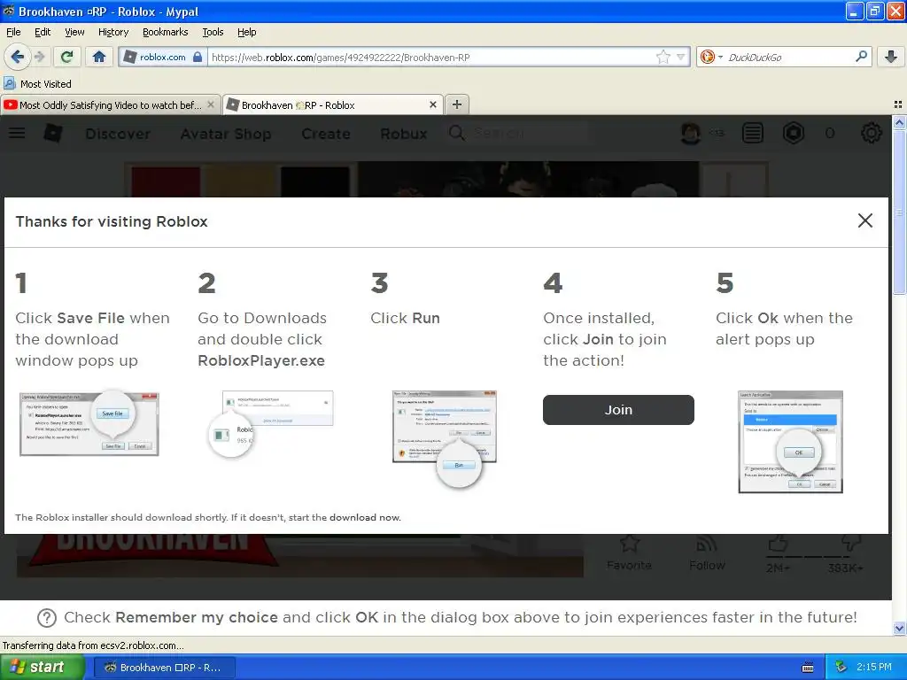Viewport: 907px width, 680px height.
Task: Open the Roblox settings gear icon
Action: point(872,134)
